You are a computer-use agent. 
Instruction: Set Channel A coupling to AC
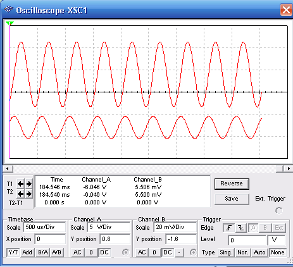(77, 252)
